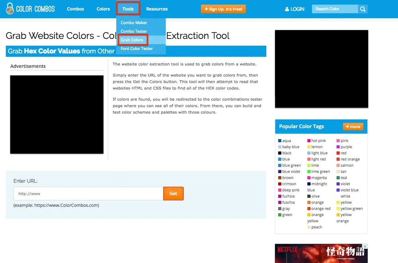398x263 pixels.
Task: Click the aqua color swatch
Action: (x=280, y=141)
